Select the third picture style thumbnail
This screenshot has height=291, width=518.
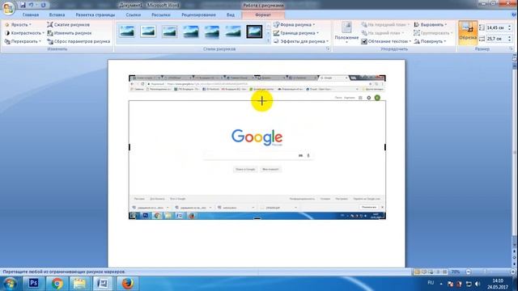coord(169,32)
